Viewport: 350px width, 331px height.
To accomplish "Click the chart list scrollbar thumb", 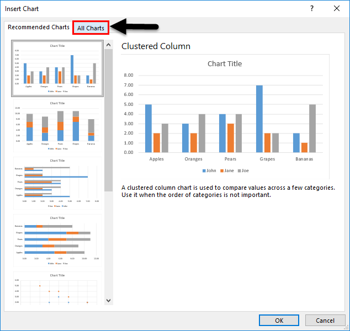I will tap(109, 120).
